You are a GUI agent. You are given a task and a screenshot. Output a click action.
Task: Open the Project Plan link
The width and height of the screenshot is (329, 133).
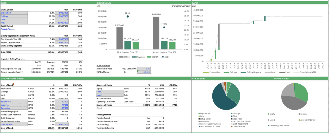tap(8, 29)
